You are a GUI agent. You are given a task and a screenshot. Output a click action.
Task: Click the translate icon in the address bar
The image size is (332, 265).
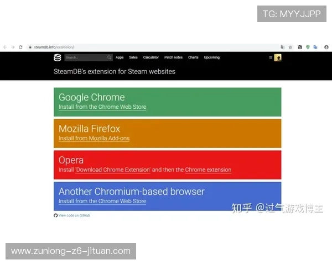coord(283,47)
